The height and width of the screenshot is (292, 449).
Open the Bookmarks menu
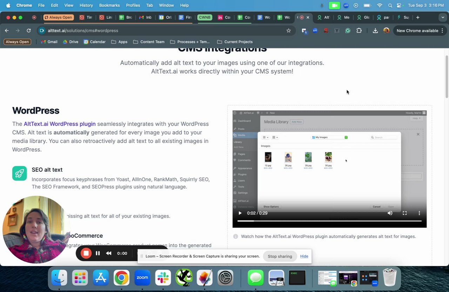pyautogui.click(x=109, y=5)
